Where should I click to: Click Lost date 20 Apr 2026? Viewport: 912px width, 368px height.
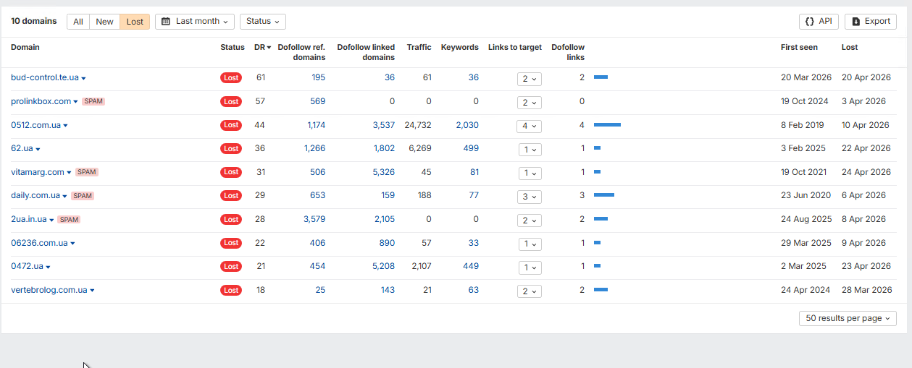tap(866, 77)
